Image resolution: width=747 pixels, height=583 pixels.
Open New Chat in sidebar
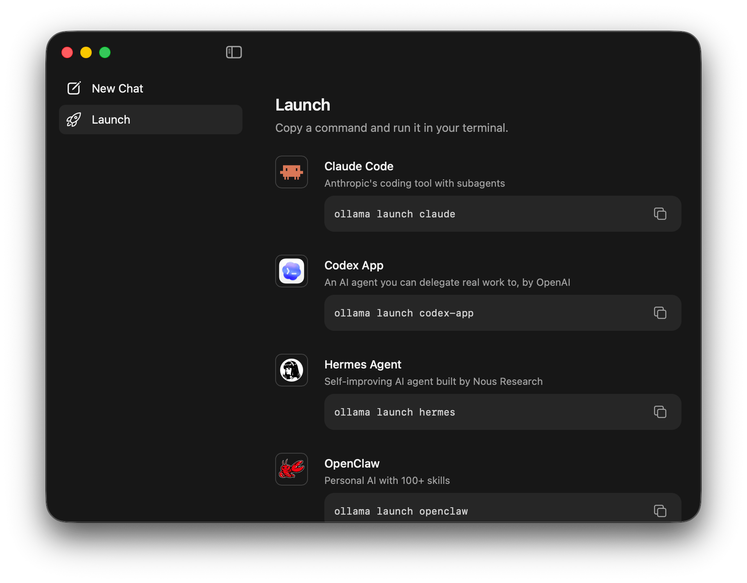coord(151,88)
